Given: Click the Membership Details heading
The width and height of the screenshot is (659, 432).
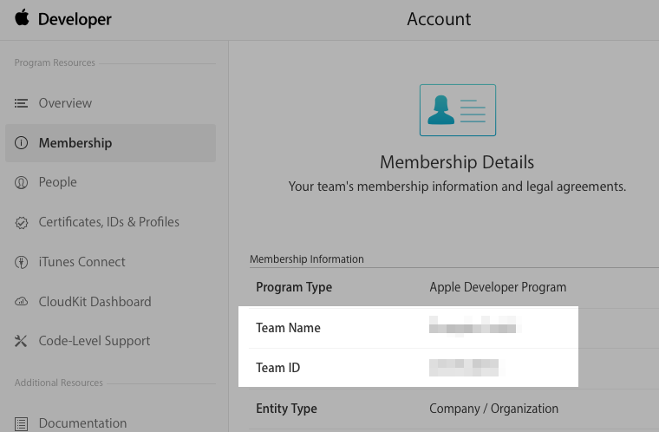Looking at the screenshot, I should [x=457, y=162].
